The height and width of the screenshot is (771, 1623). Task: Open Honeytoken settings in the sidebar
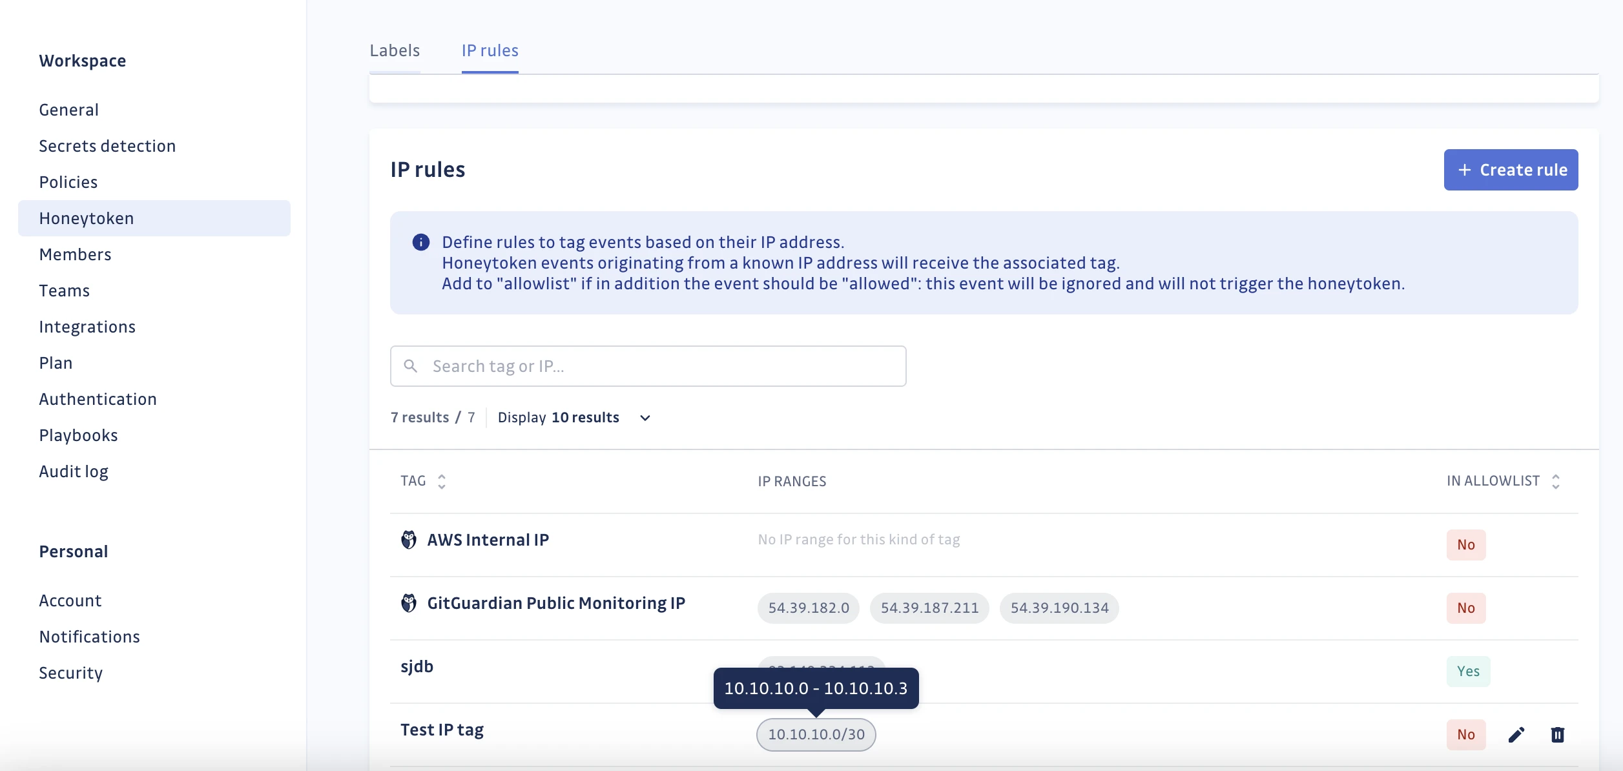pos(88,218)
